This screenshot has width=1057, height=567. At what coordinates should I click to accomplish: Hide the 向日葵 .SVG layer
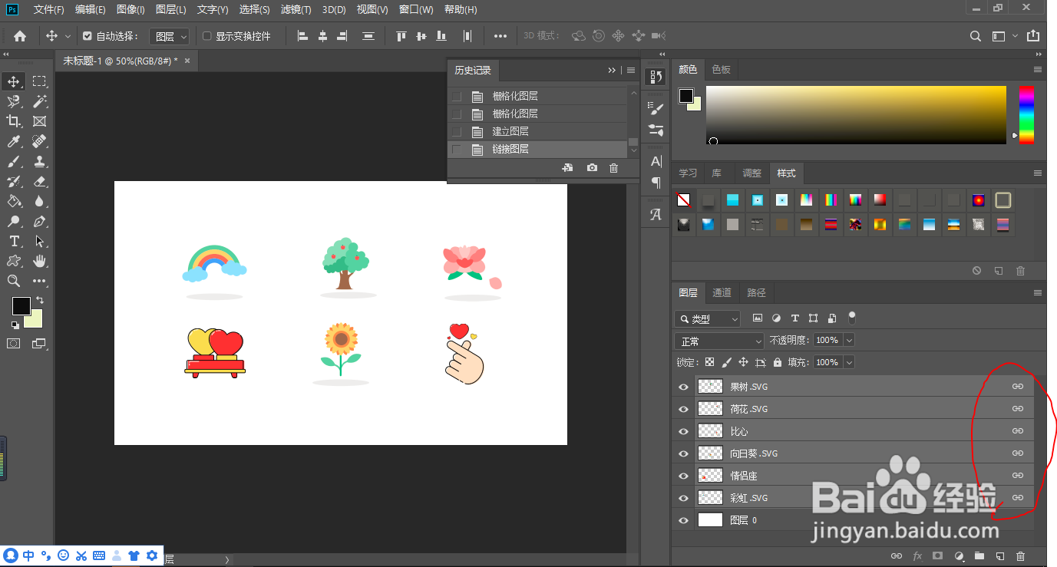coord(683,453)
